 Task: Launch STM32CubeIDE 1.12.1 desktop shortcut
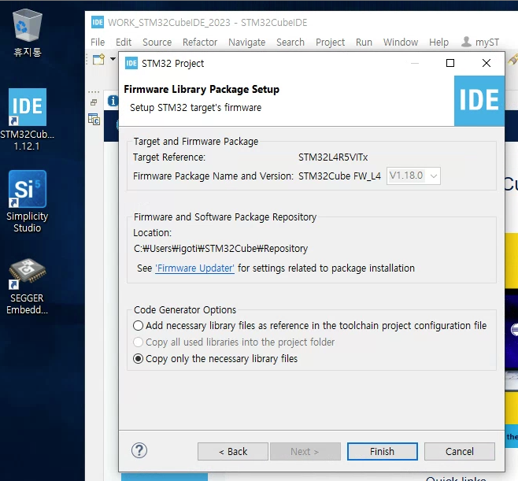pyautogui.click(x=28, y=120)
